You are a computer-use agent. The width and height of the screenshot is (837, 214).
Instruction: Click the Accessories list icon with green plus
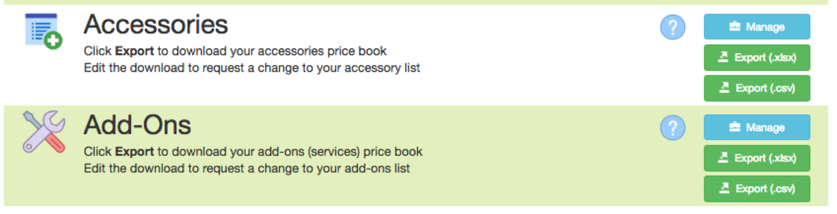click(x=44, y=31)
